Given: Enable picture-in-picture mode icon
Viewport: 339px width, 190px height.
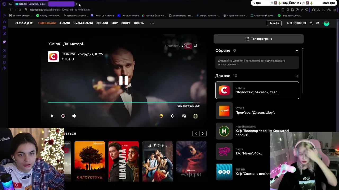Looking at the screenshot, I should coord(184,116).
